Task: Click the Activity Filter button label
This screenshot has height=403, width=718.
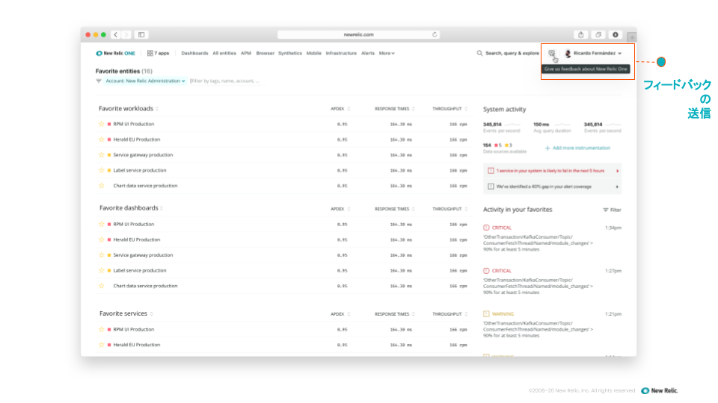Action: click(x=616, y=210)
